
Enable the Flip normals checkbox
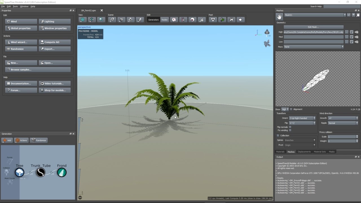tap(290, 127)
